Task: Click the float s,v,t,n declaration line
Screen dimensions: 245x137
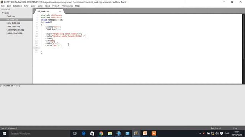Action: pyautogui.click(x=53, y=29)
